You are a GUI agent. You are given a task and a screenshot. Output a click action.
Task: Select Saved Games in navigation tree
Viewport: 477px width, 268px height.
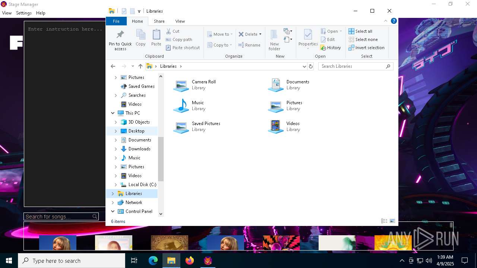tap(141, 86)
